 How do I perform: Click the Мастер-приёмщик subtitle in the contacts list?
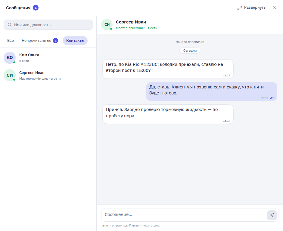40,79
